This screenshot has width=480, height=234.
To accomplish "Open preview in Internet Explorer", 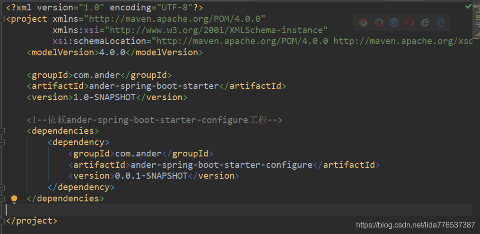I will (x=425, y=22).
